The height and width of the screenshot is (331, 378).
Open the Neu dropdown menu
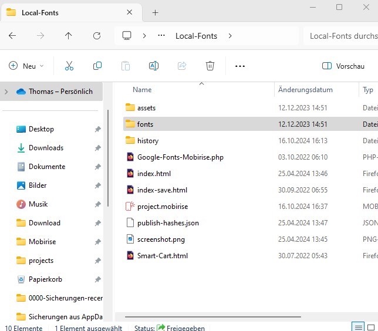click(26, 66)
